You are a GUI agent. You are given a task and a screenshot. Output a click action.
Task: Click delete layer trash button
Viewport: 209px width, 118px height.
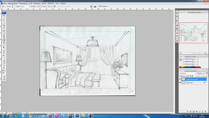click(205, 111)
